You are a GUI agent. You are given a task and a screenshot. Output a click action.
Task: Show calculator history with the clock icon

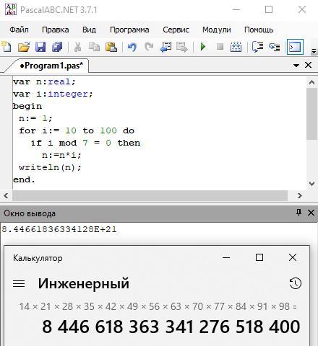[296, 283]
